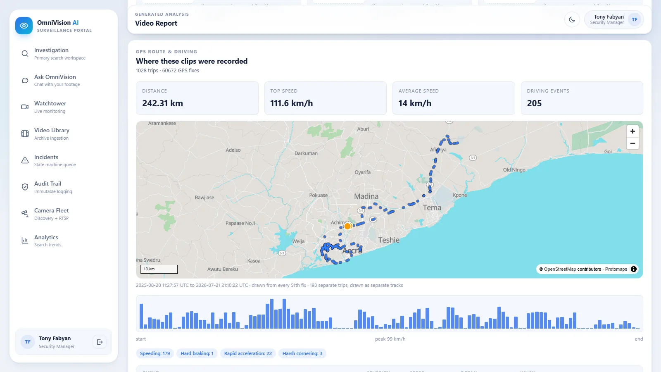This screenshot has width=661, height=372.
Task: Click the Tema label on the map
Action: [x=432, y=207]
